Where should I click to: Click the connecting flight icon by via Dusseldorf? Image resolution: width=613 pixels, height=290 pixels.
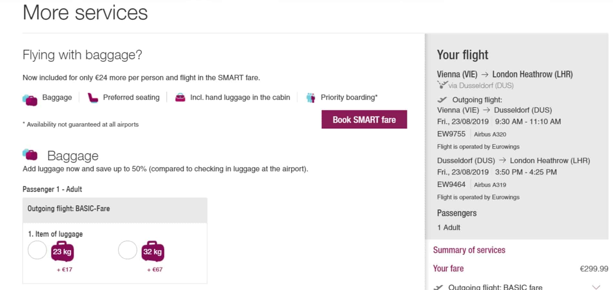pyautogui.click(x=442, y=85)
